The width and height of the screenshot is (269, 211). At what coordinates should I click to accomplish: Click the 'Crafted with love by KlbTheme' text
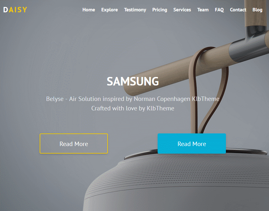point(133,108)
